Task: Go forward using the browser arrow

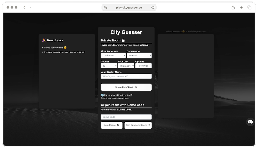Action: (30, 7)
